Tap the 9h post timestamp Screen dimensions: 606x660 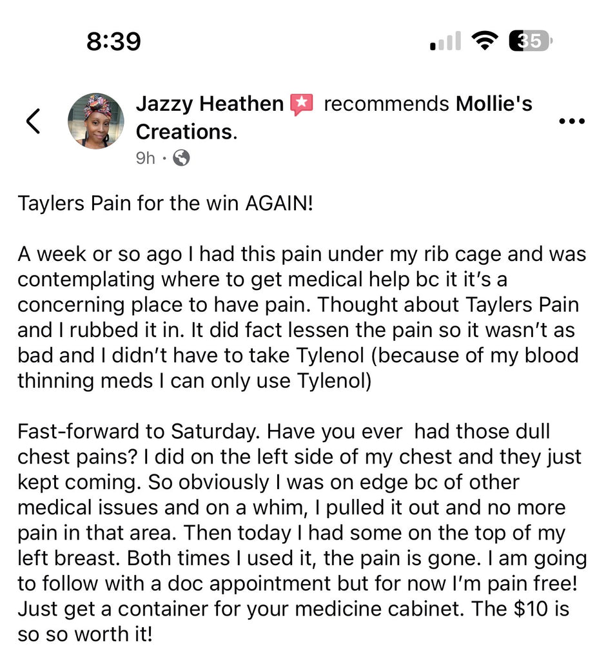coord(145,158)
